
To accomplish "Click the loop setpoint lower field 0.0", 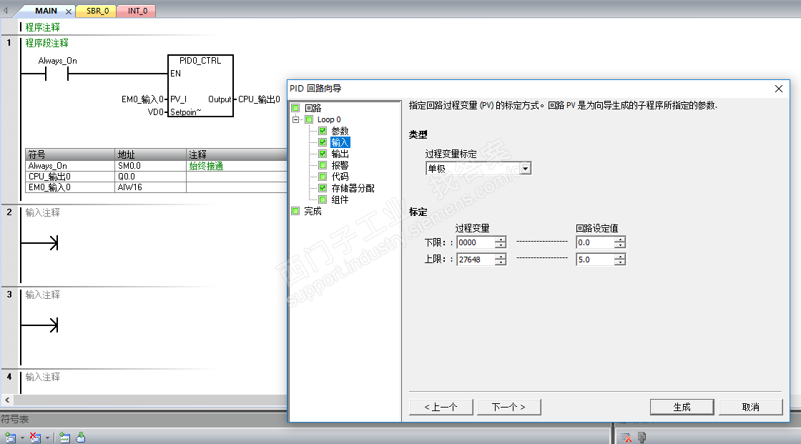I will click(595, 242).
